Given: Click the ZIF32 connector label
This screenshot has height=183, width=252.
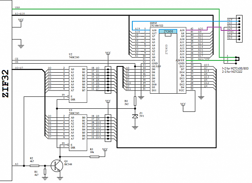Looking at the screenshot, I should coord(6,83).
